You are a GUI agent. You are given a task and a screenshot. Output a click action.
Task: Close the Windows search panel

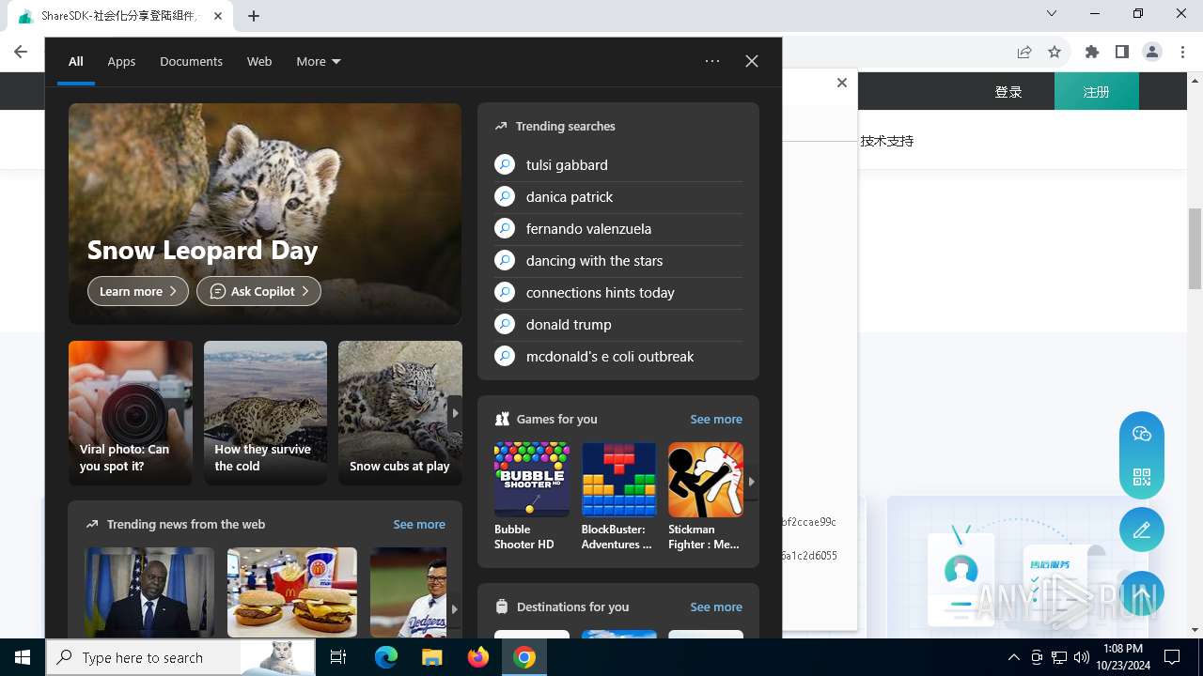click(752, 61)
